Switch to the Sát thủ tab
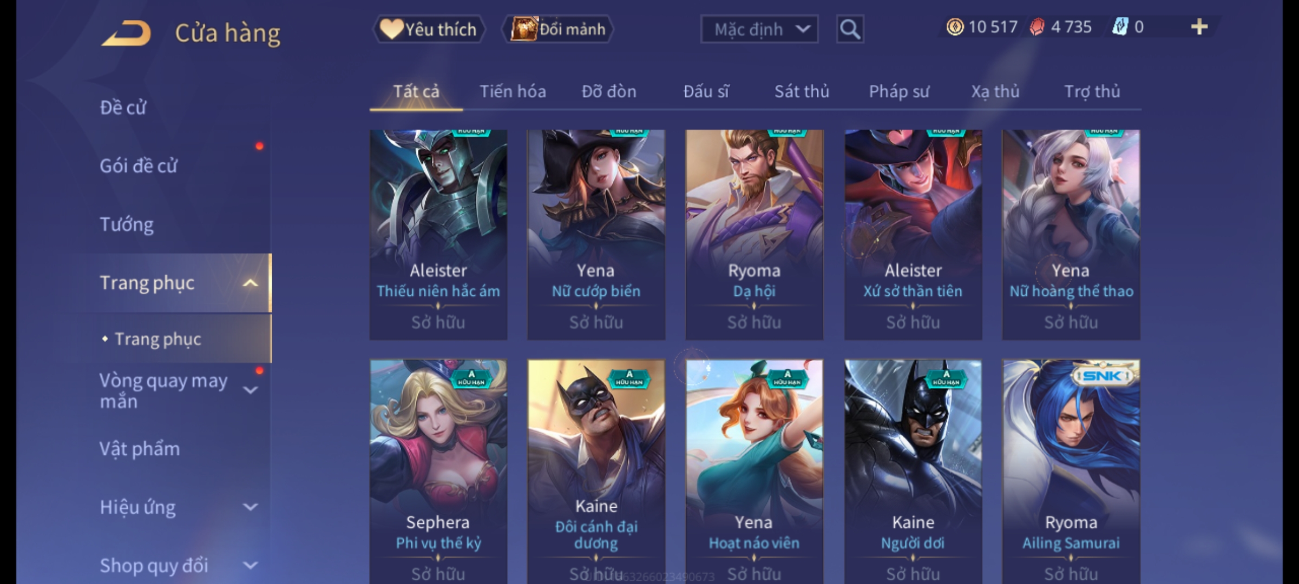 [x=802, y=91]
